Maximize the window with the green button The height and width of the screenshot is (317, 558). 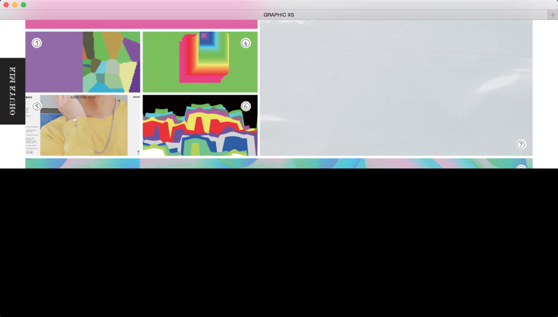tap(24, 5)
